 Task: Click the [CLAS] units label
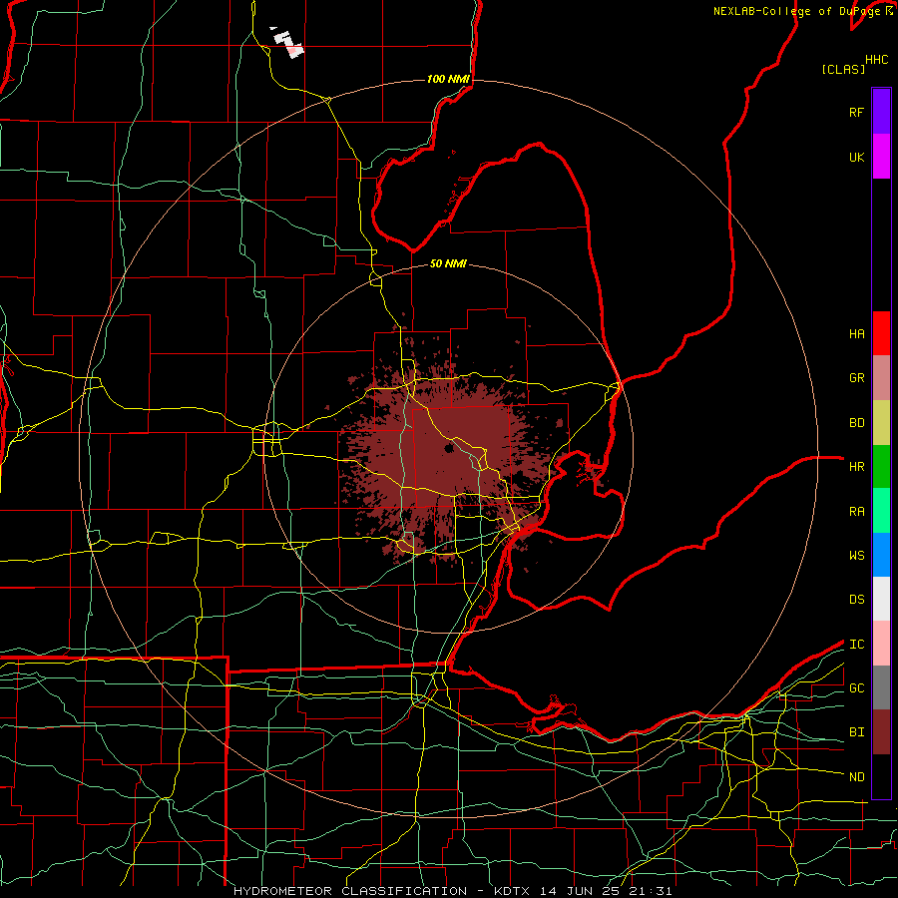point(843,69)
